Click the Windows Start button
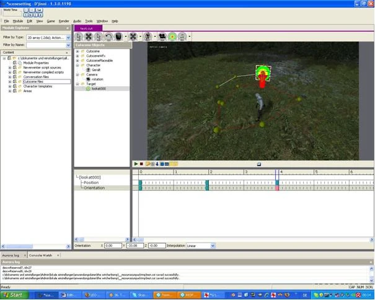 pos(14,295)
